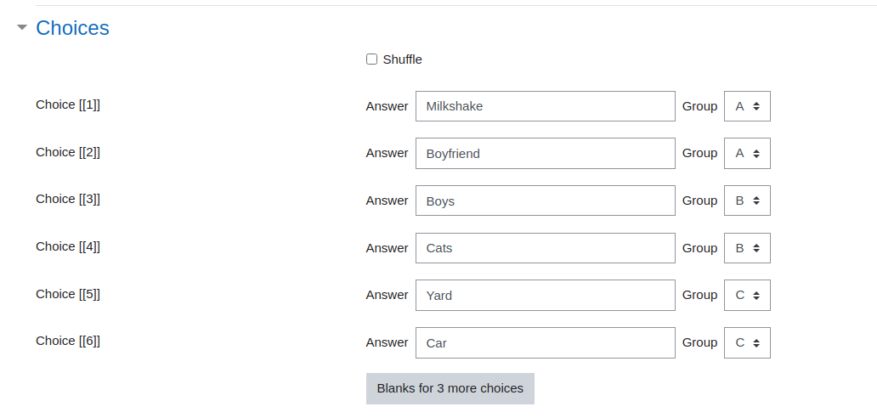Focus the Cats answer field
Screen dimensions: 877x418
point(546,248)
